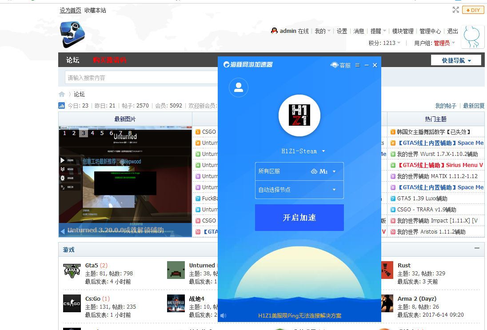Image resolution: width=487 pixels, height=330 pixels.
Task: Open the Gta5 forum icon
Action: (x=72, y=270)
